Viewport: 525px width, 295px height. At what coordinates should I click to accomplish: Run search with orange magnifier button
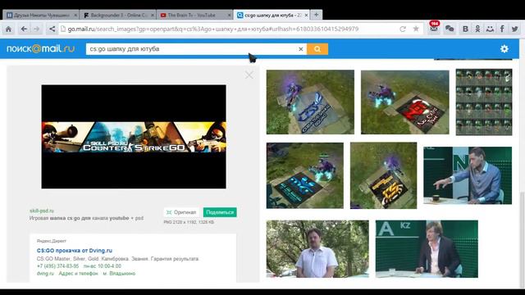click(x=317, y=49)
